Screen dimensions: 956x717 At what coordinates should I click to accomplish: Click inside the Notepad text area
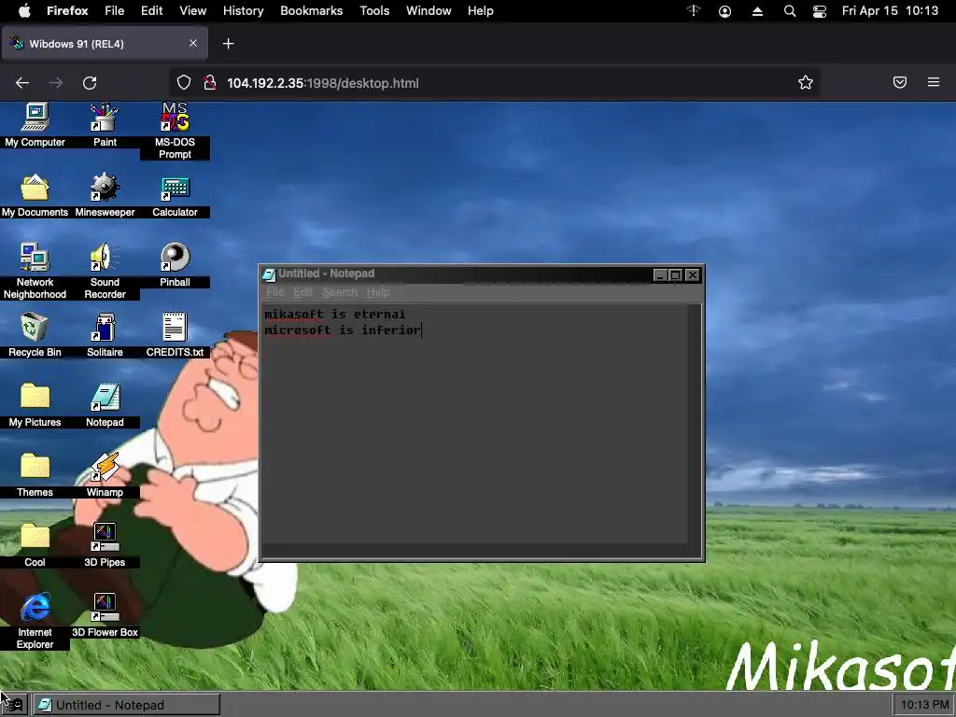474,424
